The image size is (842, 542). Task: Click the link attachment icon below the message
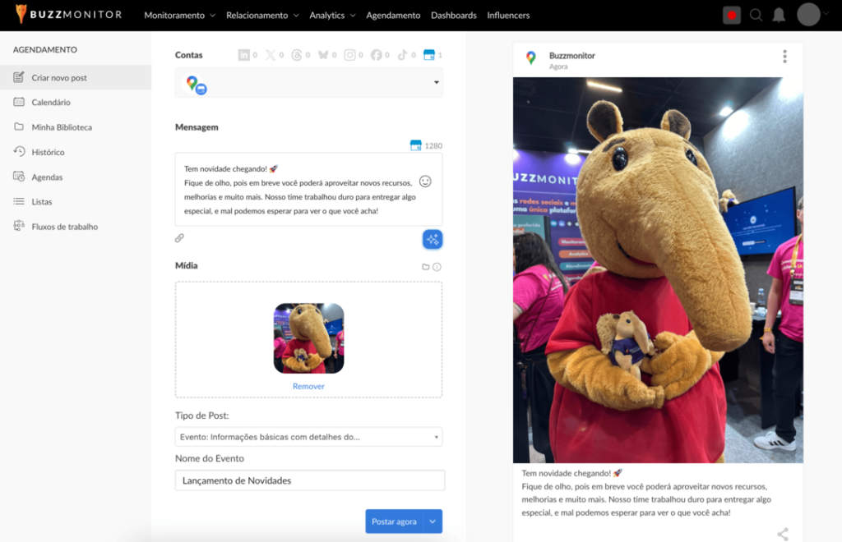coord(179,238)
